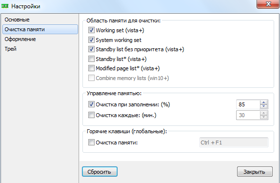Screen dimensions: 280x183
Task: Click the Закрыть button
Action: coord(255,172)
